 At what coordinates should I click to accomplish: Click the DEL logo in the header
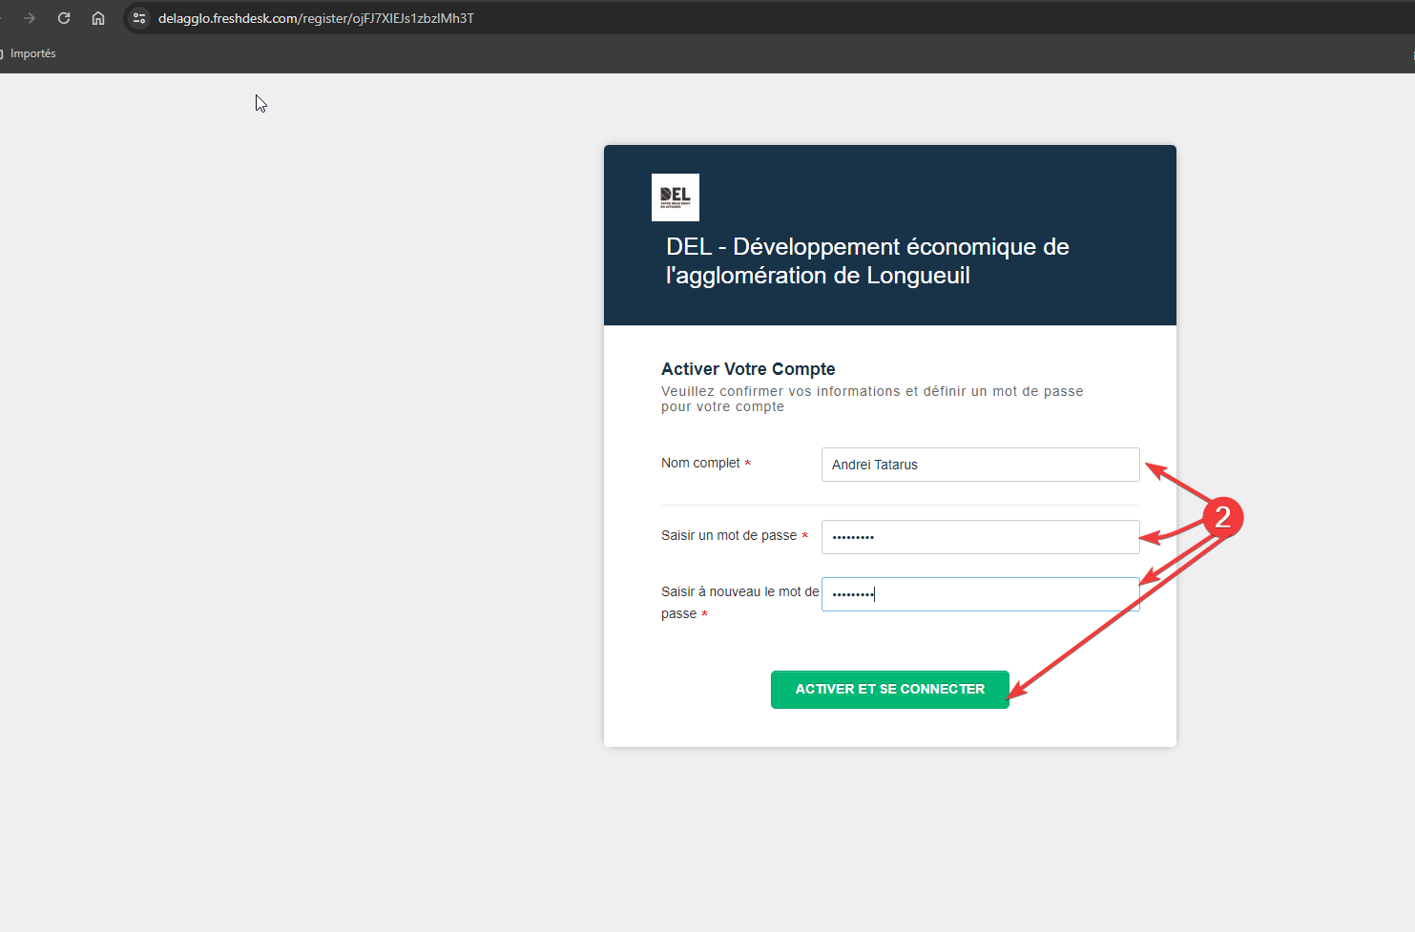pyautogui.click(x=676, y=197)
